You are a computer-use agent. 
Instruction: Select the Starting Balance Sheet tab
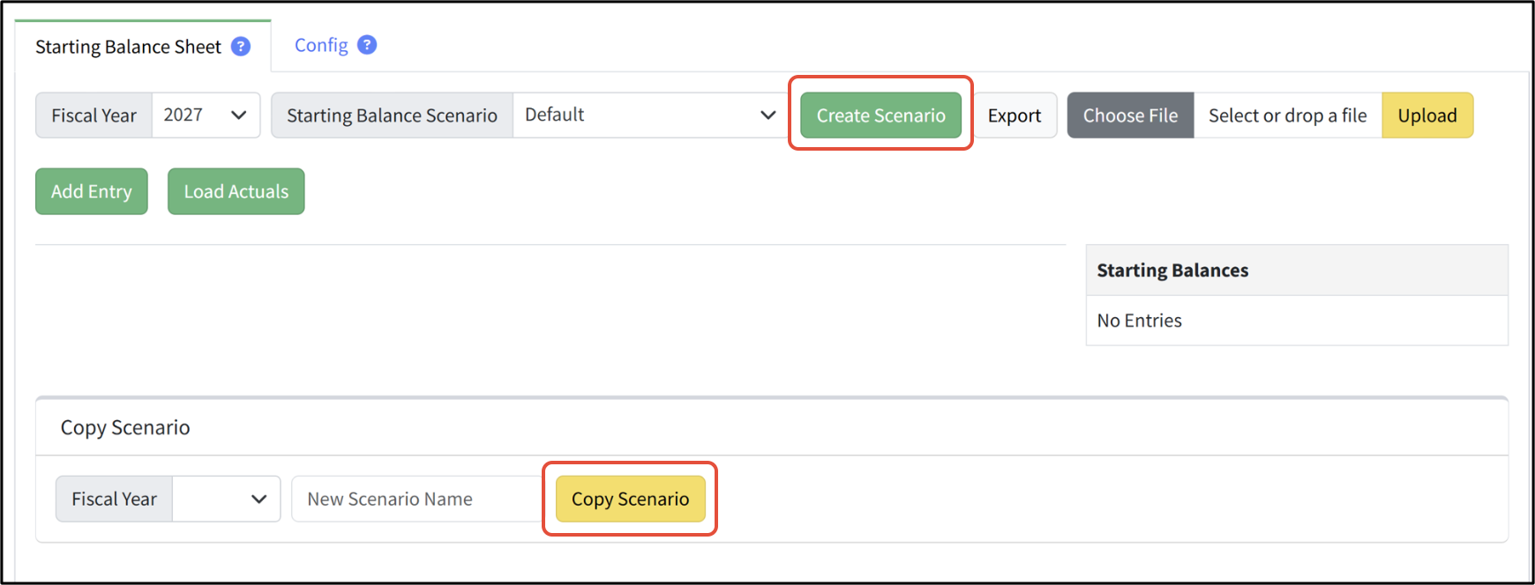(128, 47)
